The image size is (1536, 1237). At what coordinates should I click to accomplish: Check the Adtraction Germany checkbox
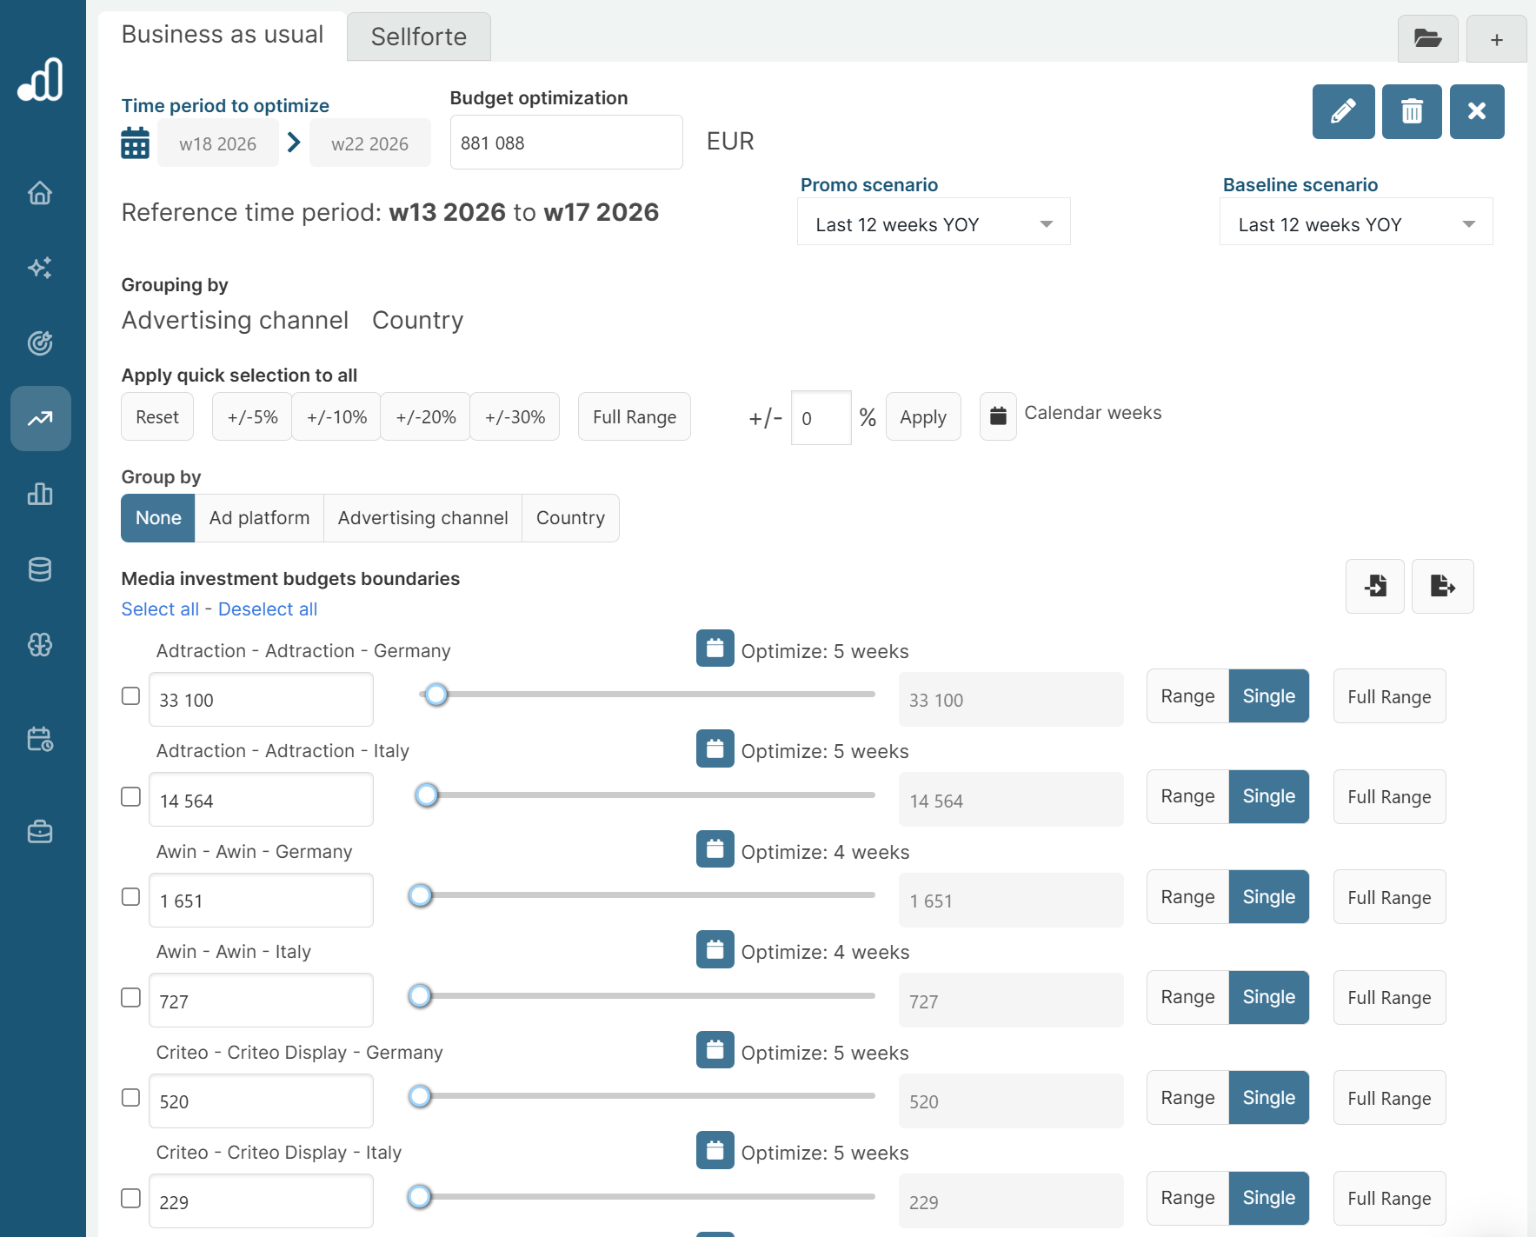(x=131, y=696)
